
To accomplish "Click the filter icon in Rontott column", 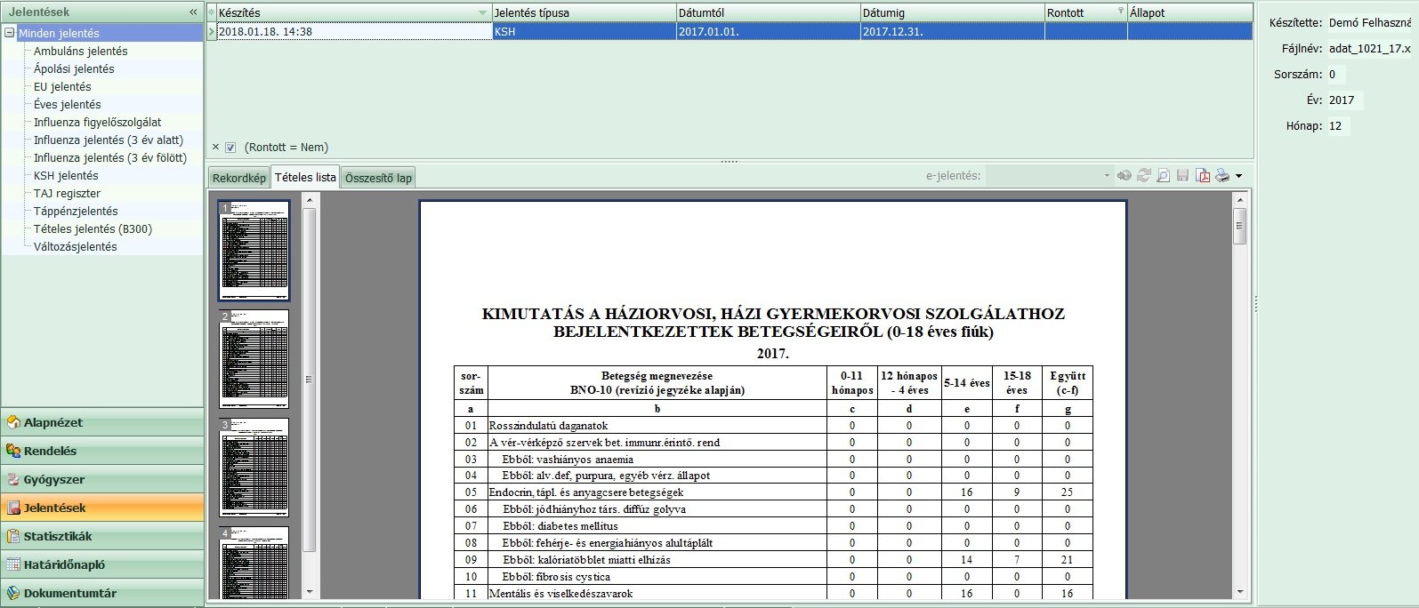I will (x=1120, y=12).
